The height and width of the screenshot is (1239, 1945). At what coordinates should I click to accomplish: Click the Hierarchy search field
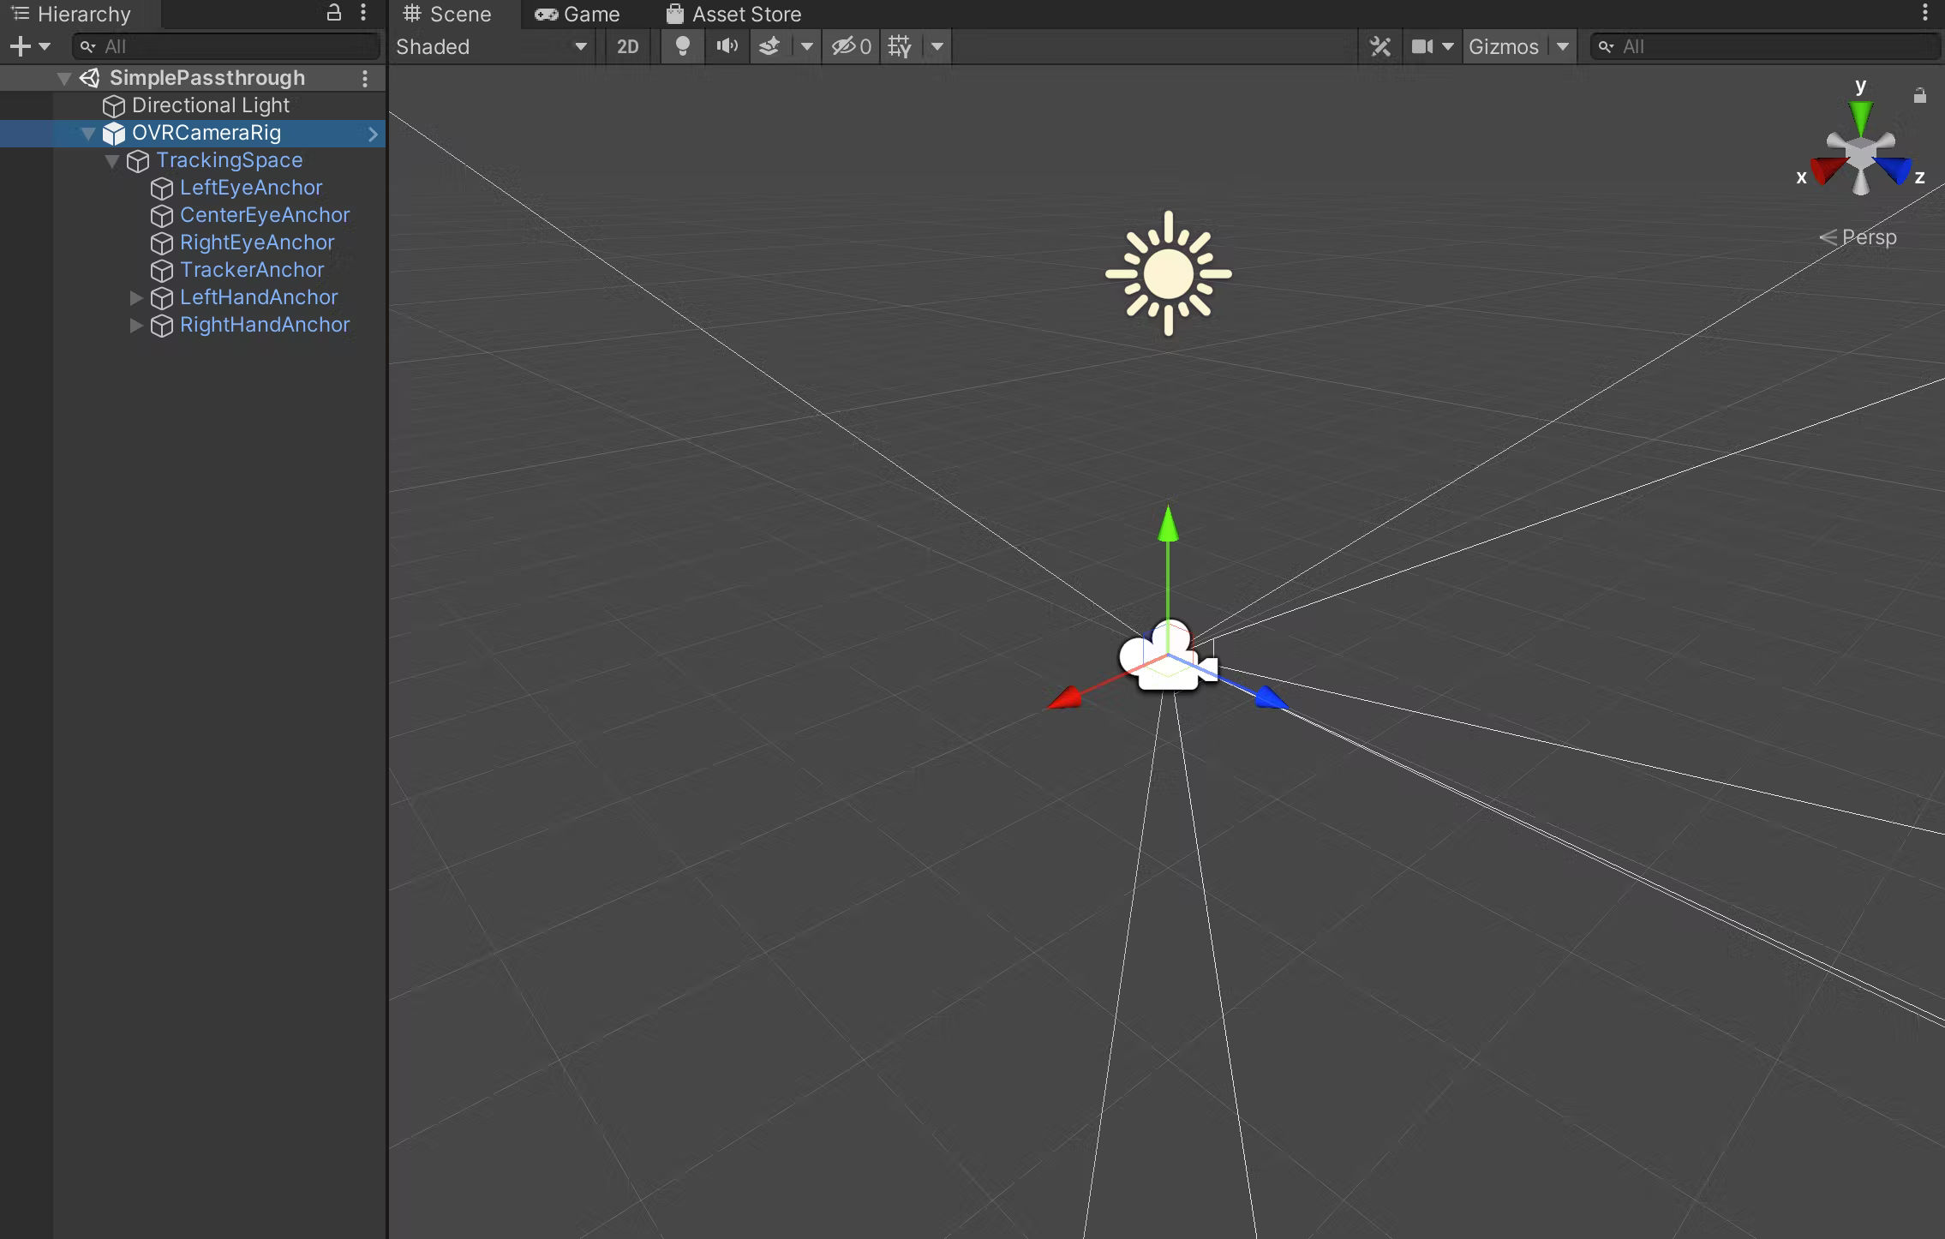point(225,45)
